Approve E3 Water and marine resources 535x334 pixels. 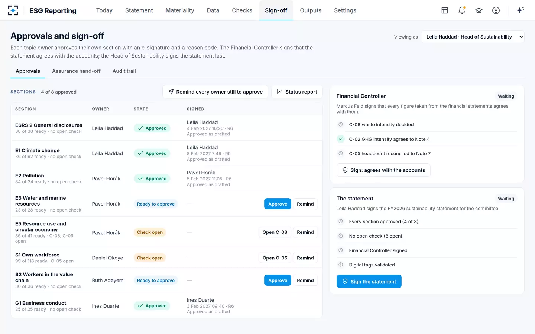(278, 204)
